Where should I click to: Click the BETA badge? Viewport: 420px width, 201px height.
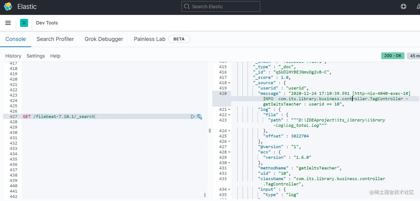179,39
